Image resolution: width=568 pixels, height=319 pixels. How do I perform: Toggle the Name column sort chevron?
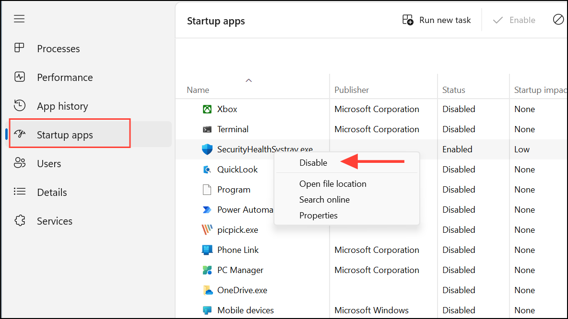click(248, 80)
